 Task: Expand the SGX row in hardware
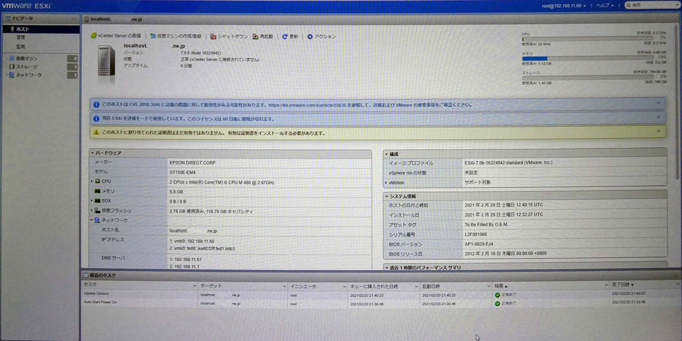[x=92, y=201]
